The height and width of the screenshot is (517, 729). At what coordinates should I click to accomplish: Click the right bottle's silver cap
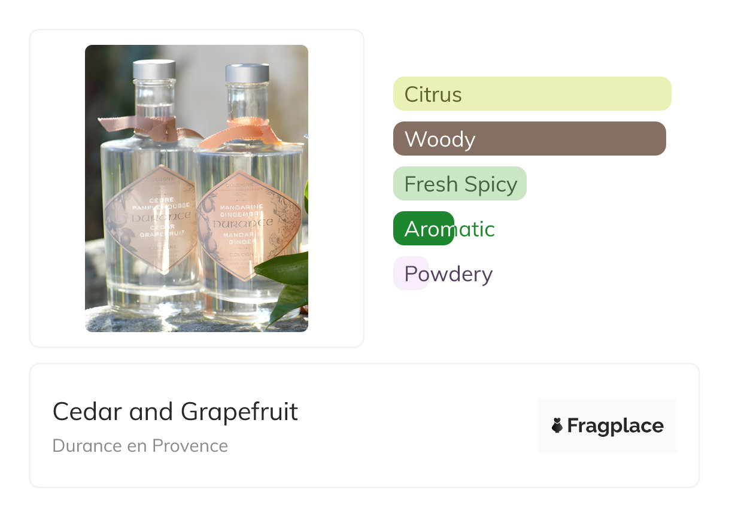click(x=247, y=73)
